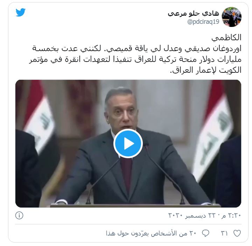Click the podium edge at the video's bottom

135,206
